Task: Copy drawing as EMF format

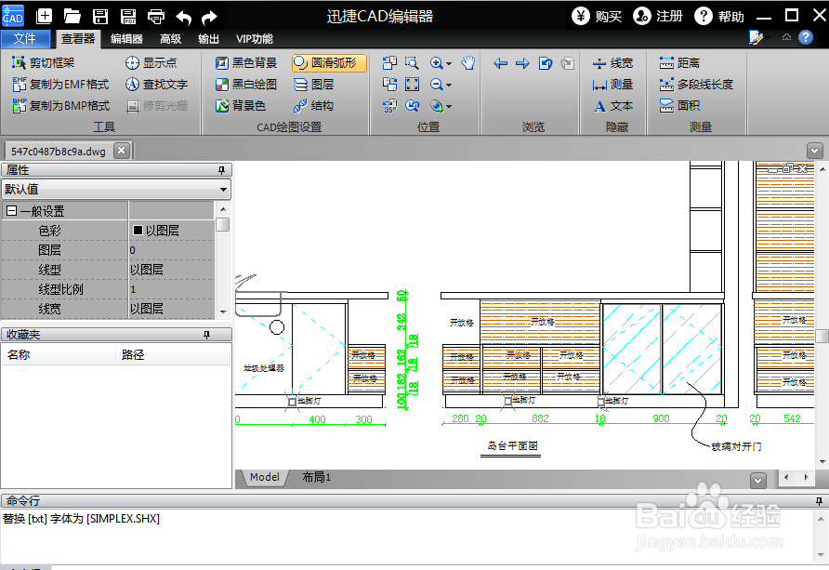Action: tap(60, 84)
